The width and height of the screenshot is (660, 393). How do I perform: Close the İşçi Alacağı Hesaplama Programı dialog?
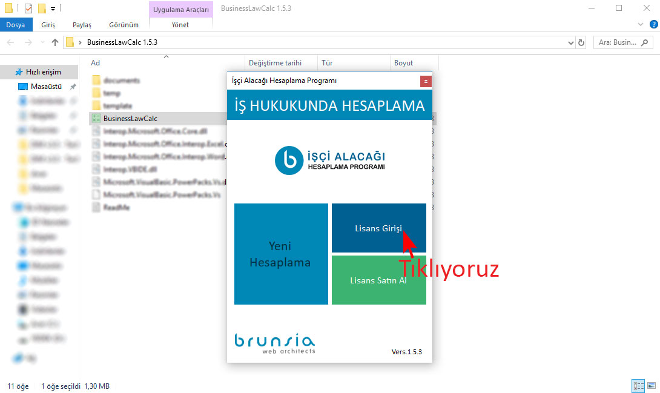tap(426, 81)
